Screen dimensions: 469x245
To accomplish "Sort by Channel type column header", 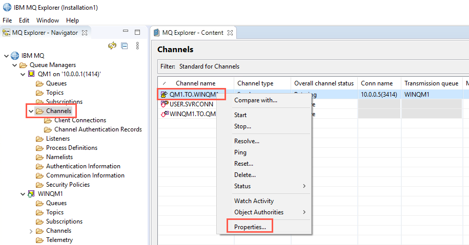I will click(255, 83).
